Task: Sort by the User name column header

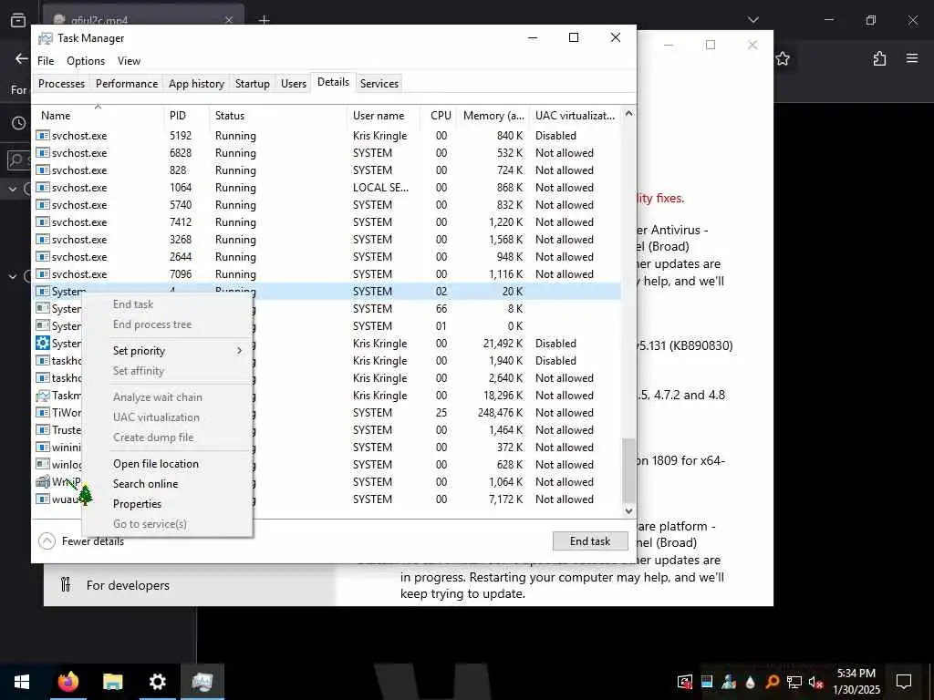Action: coord(384,116)
